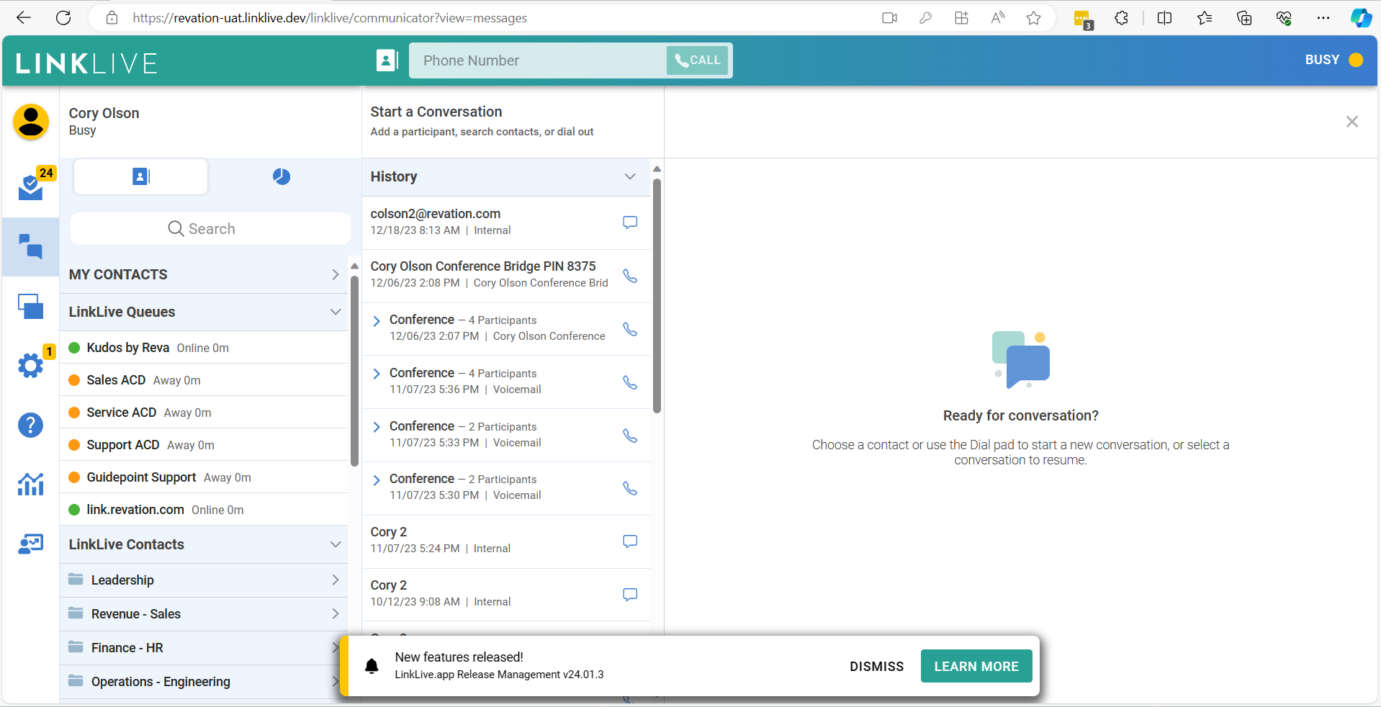The height and width of the screenshot is (707, 1381).
Task: Toggle the BUSY presence status indicator
Action: click(1333, 60)
